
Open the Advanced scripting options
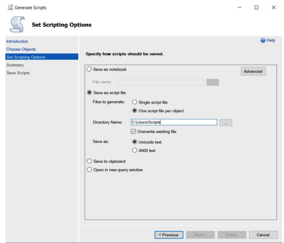click(253, 72)
